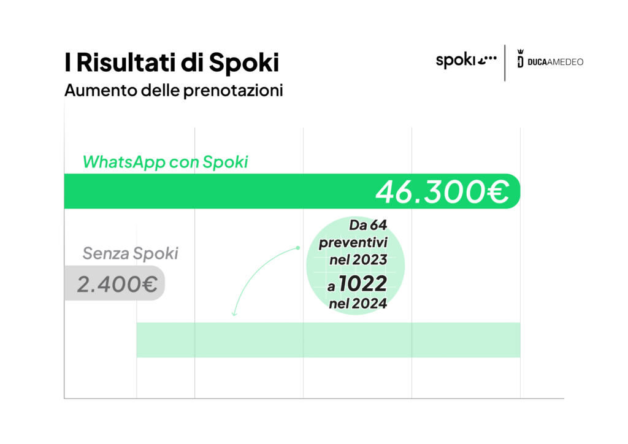This screenshot has height=444, width=628.
Task: Click the Spoki logo
Action: 466,61
